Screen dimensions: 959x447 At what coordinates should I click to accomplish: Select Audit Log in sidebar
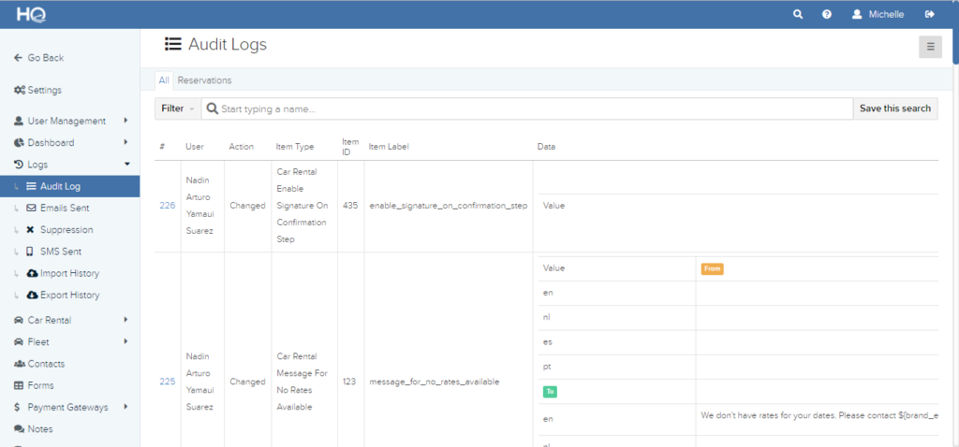[x=69, y=186]
